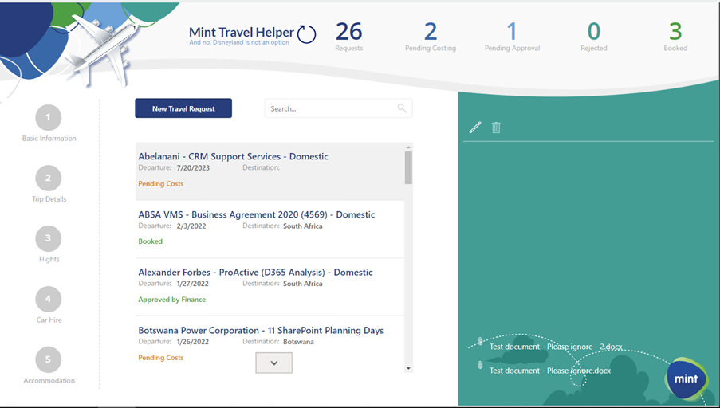Click the refresh icon beside Mint Travel Helper
Image resolution: width=720 pixels, height=408 pixels.
pyautogui.click(x=307, y=34)
